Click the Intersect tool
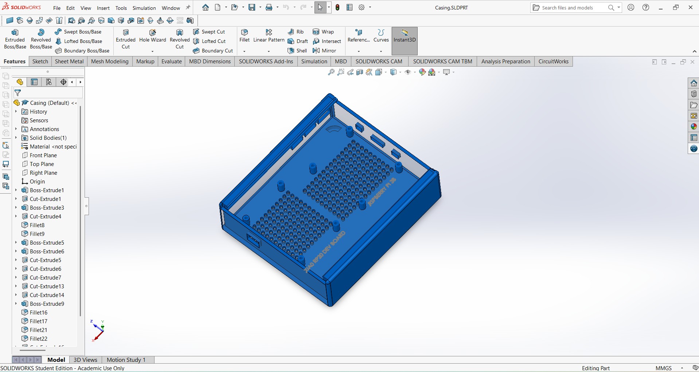 point(327,41)
